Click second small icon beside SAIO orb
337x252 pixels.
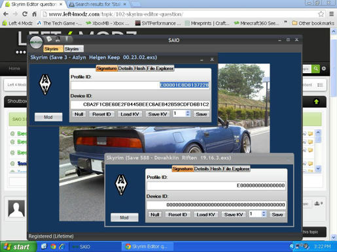[58, 39]
